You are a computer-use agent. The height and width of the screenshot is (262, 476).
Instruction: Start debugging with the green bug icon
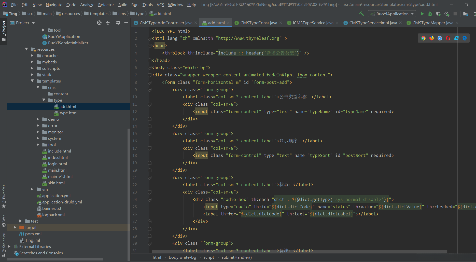(430, 14)
